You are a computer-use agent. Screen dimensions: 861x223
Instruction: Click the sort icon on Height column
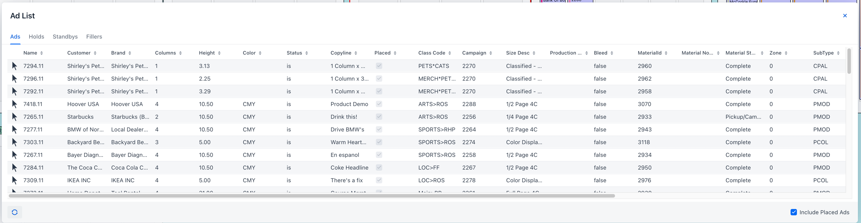point(219,53)
